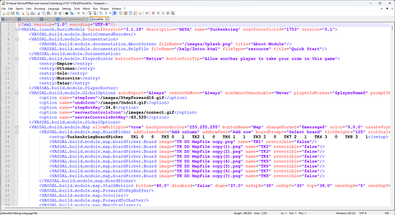
Task: Cut selection using scissors icon
Action: (x=39, y=13)
